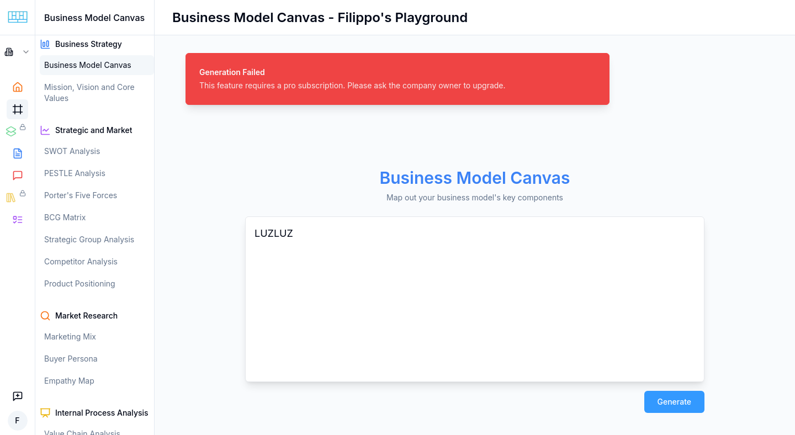Expand the company switcher dropdown
This screenshot has width=795, height=435.
[17, 52]
